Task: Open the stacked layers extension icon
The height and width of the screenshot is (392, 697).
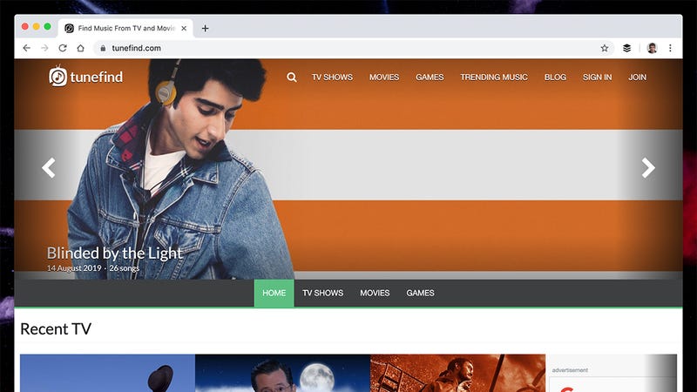Action: pyautogui.click(x=626, y=48)
